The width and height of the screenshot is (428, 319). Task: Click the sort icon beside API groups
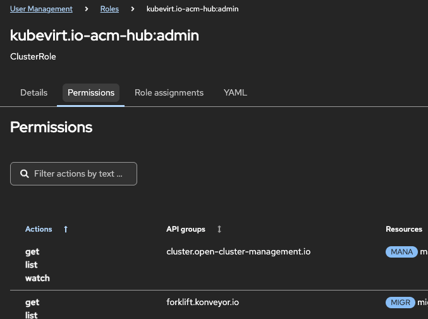point(219,229)
